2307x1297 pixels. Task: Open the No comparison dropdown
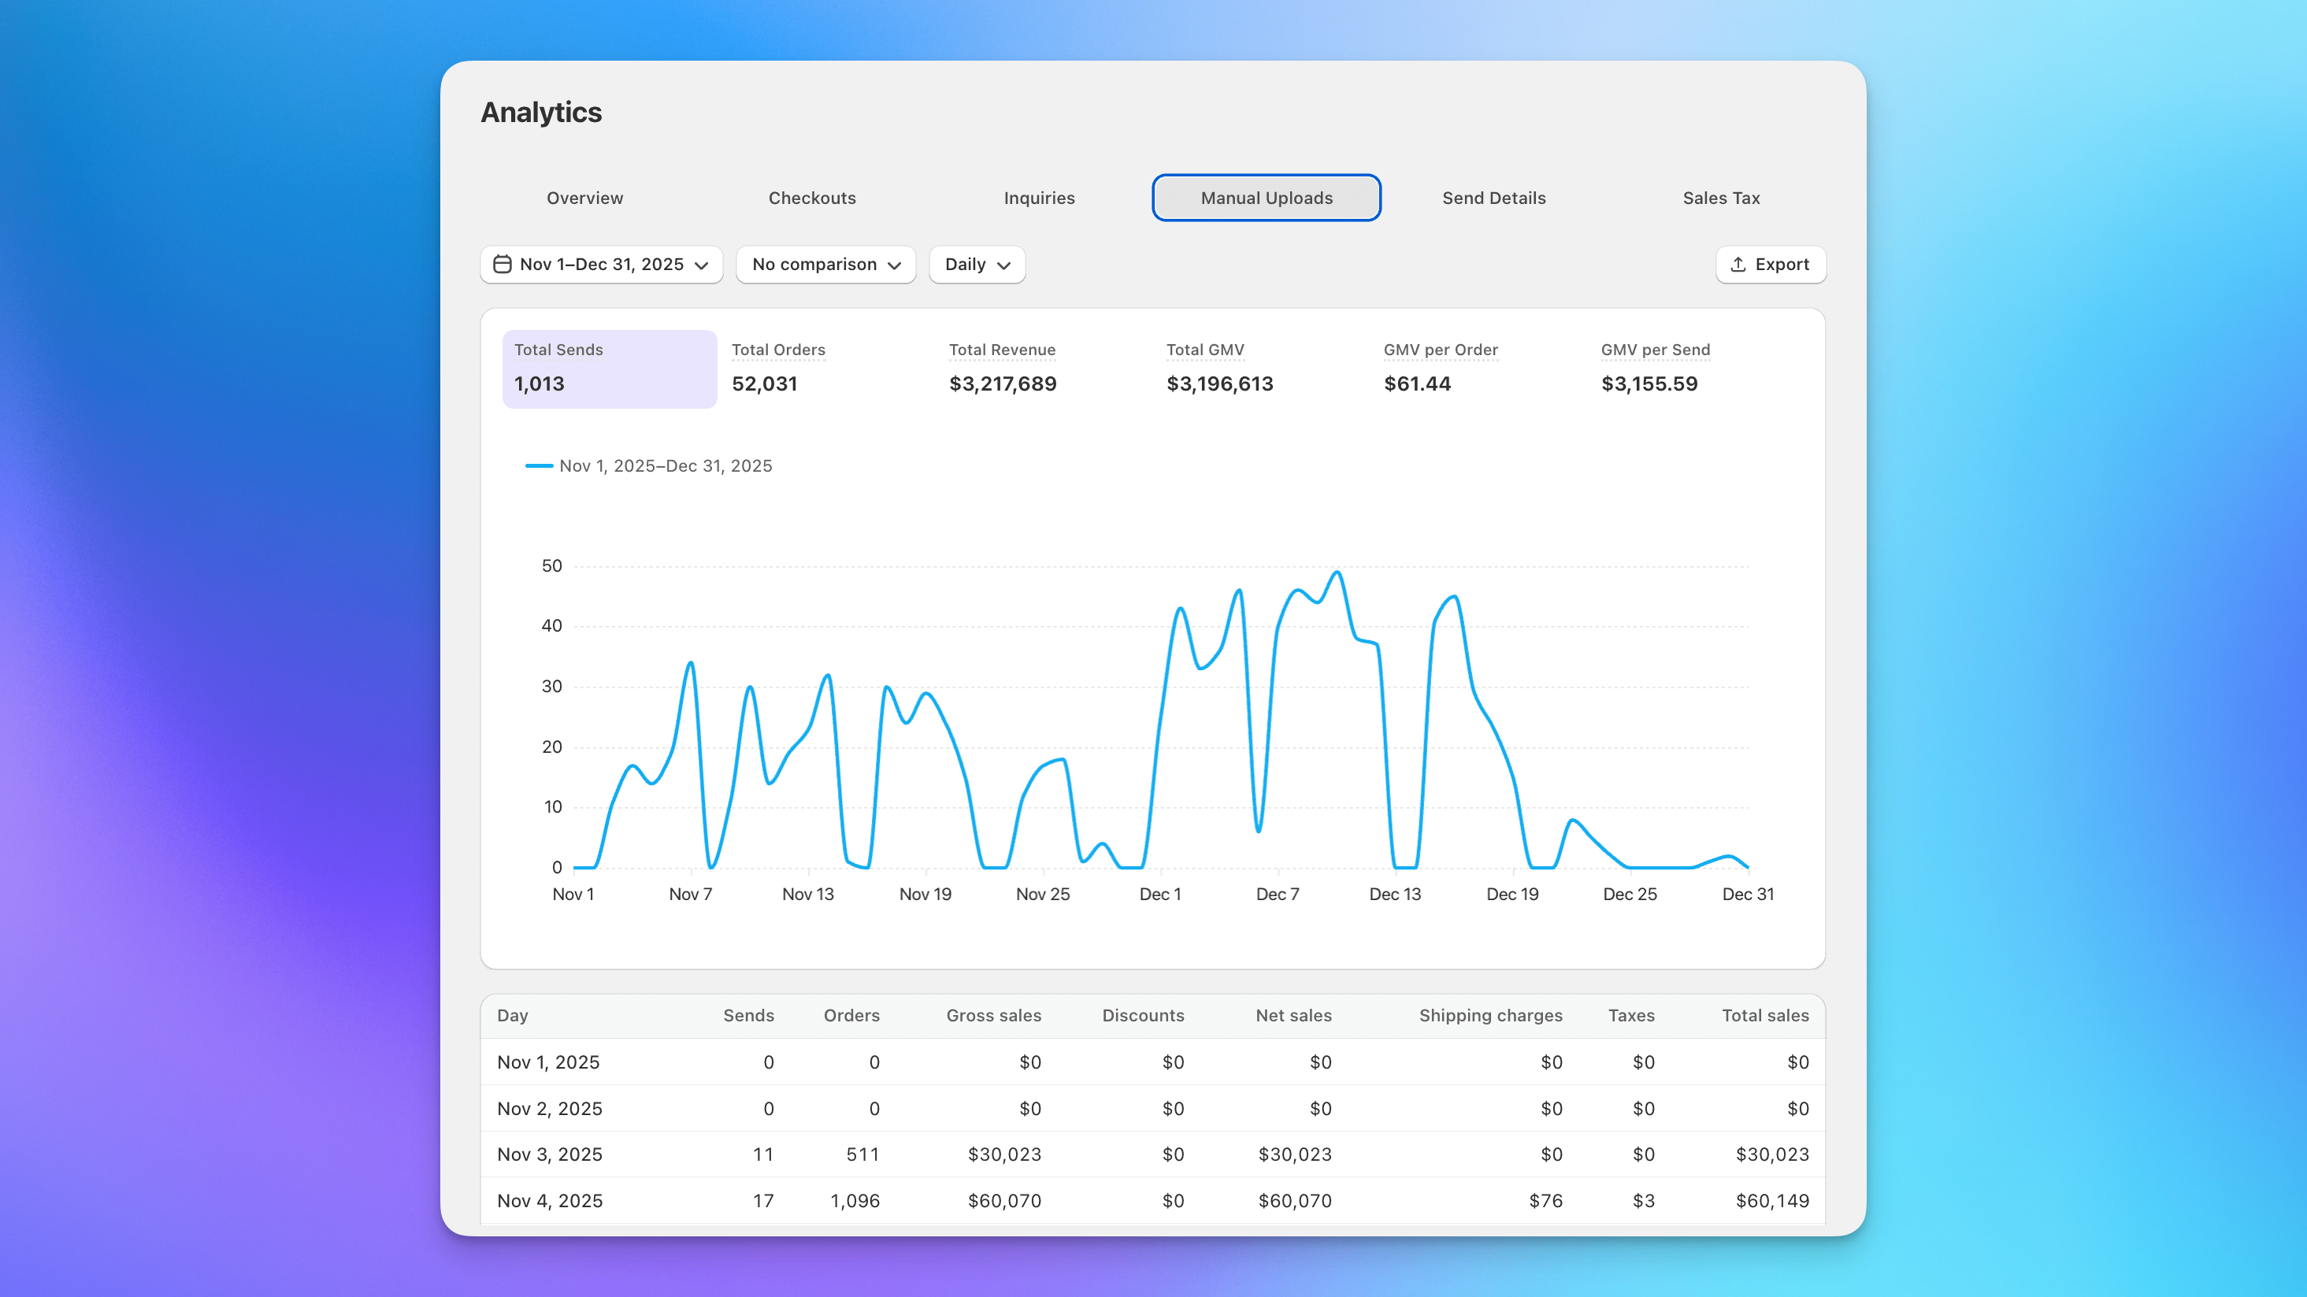coord(824,264)
